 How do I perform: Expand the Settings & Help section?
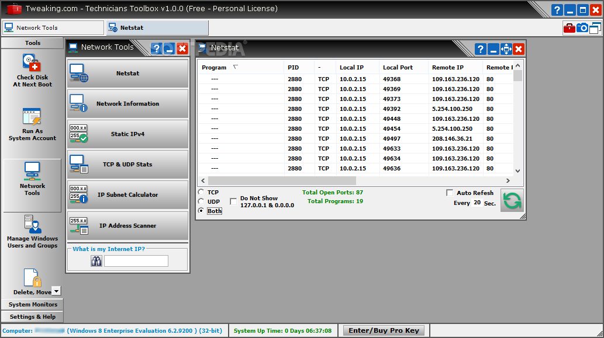pyautogui.click(x=32, y=316)
